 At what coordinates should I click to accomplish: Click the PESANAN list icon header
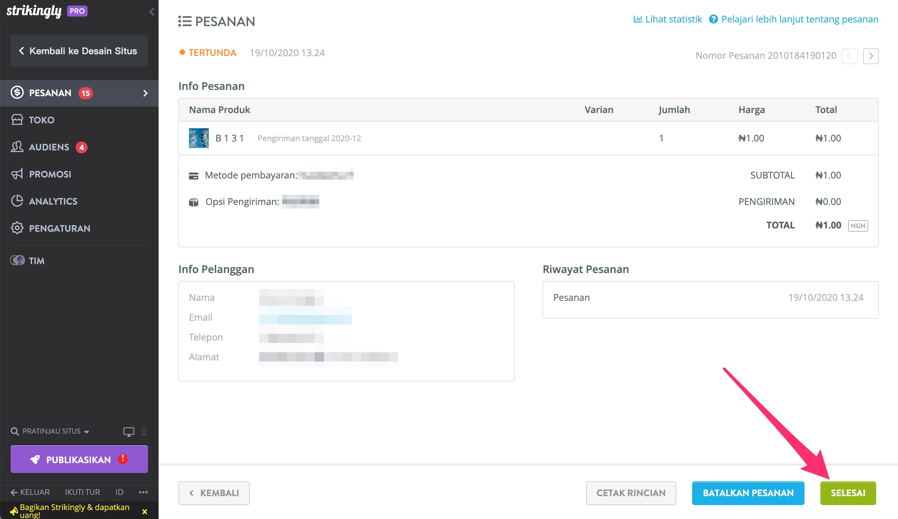coord(185,21)
